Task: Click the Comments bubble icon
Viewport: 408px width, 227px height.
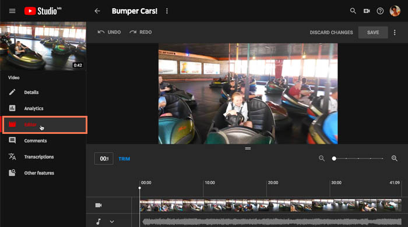Action: pos(12,140)
